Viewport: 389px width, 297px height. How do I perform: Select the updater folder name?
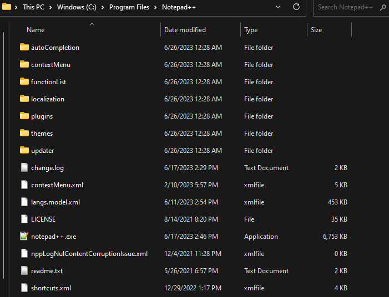(x=42, y=151)
